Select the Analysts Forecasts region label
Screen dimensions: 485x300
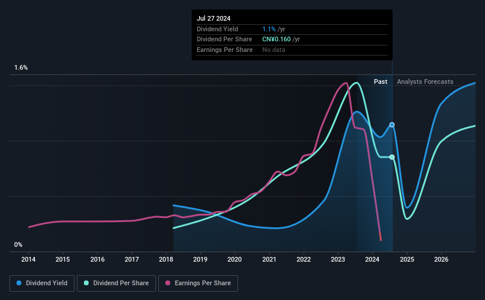point(425,81)
